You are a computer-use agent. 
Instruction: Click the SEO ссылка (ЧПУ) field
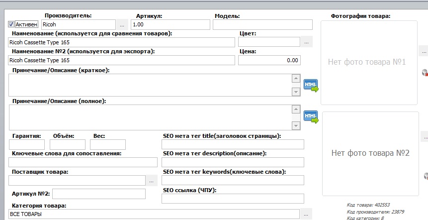click(x=233, y=199)
